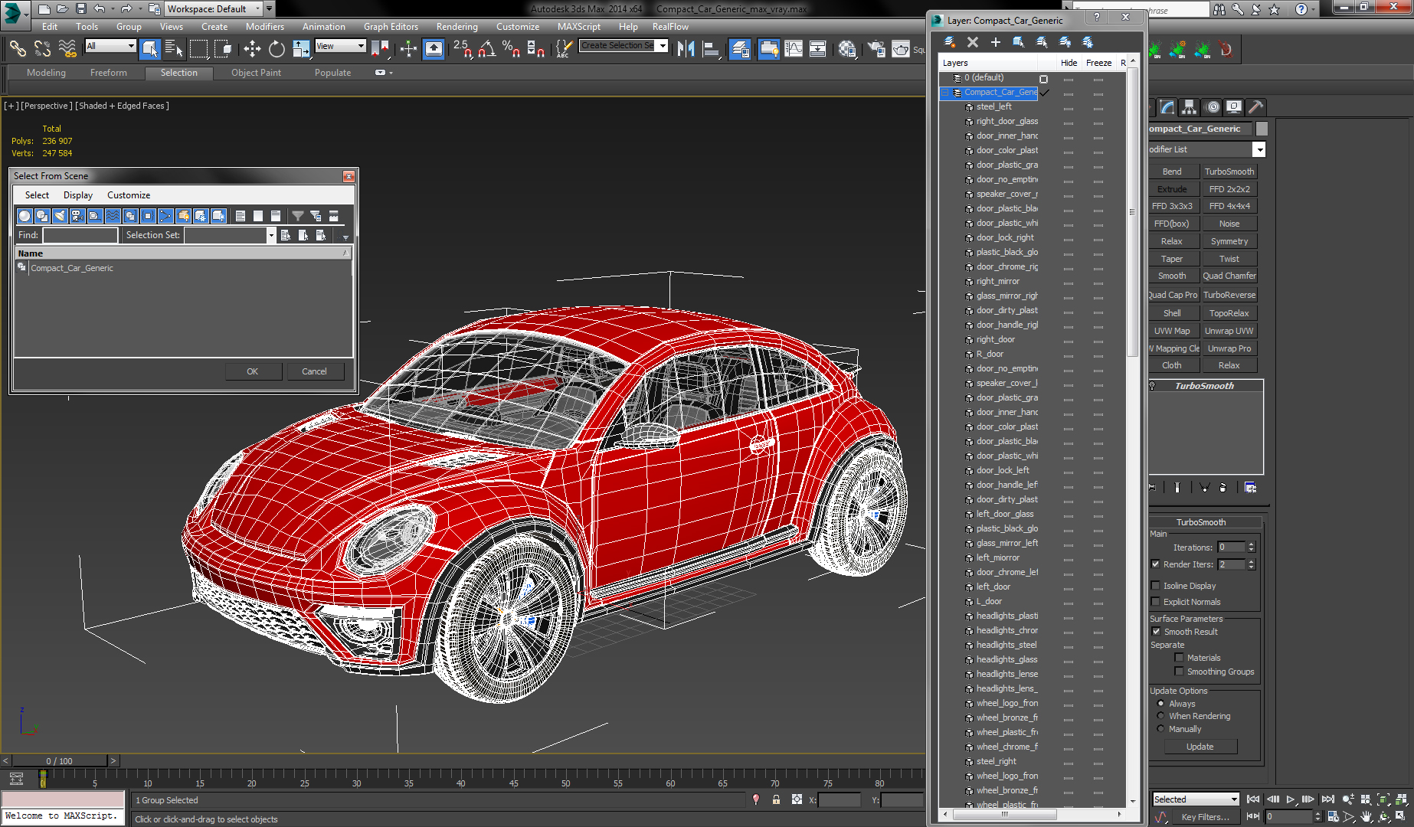Enable the Isoline Display checkbox
The height and width of the screenshot is (827, 1414).
pyautogui.click(x=1155, y=586)
